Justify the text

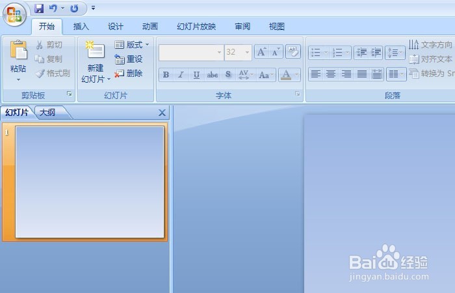pos(361,74)
